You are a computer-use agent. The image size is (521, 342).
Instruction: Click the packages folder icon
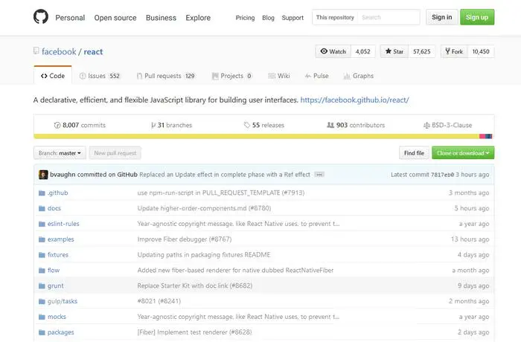[42, 332]
